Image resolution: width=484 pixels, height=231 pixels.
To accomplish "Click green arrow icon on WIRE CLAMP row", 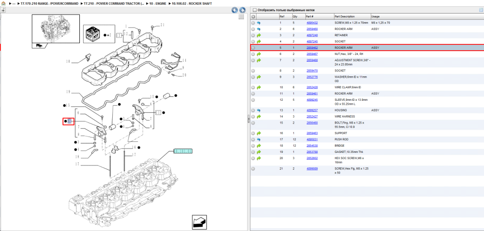I will pyautogui.click(x=258, y=87).
